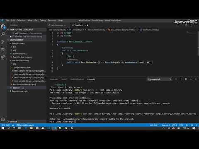This screenshot has width=199, height=149.
Task: Click the Spaces: 4 indentation indicator
Action: (x=165, y=125)
